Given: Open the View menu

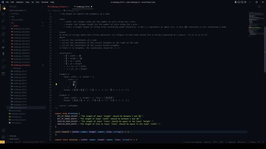Looking at the screenshot, I should point(27,2).
